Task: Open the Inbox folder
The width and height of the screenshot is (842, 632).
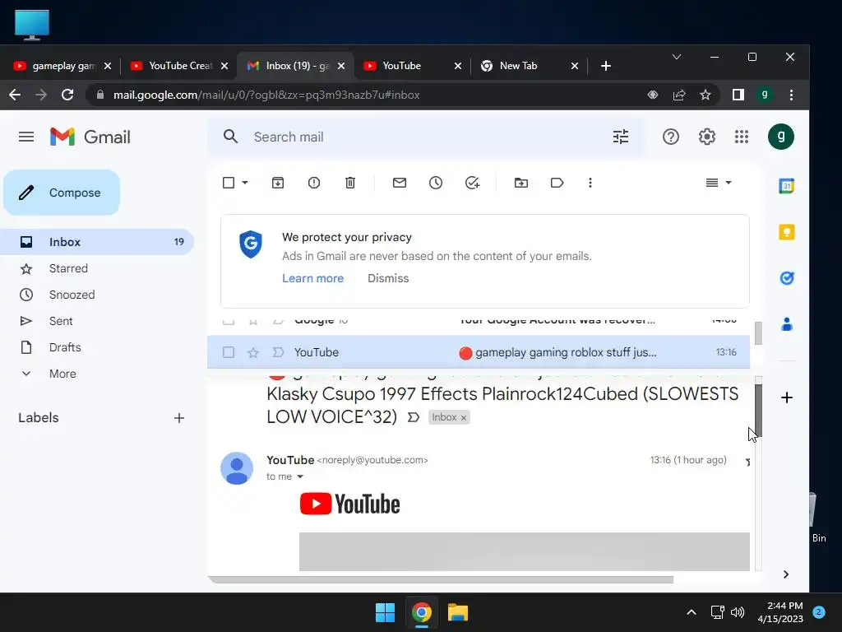Action: click(97, 242)
